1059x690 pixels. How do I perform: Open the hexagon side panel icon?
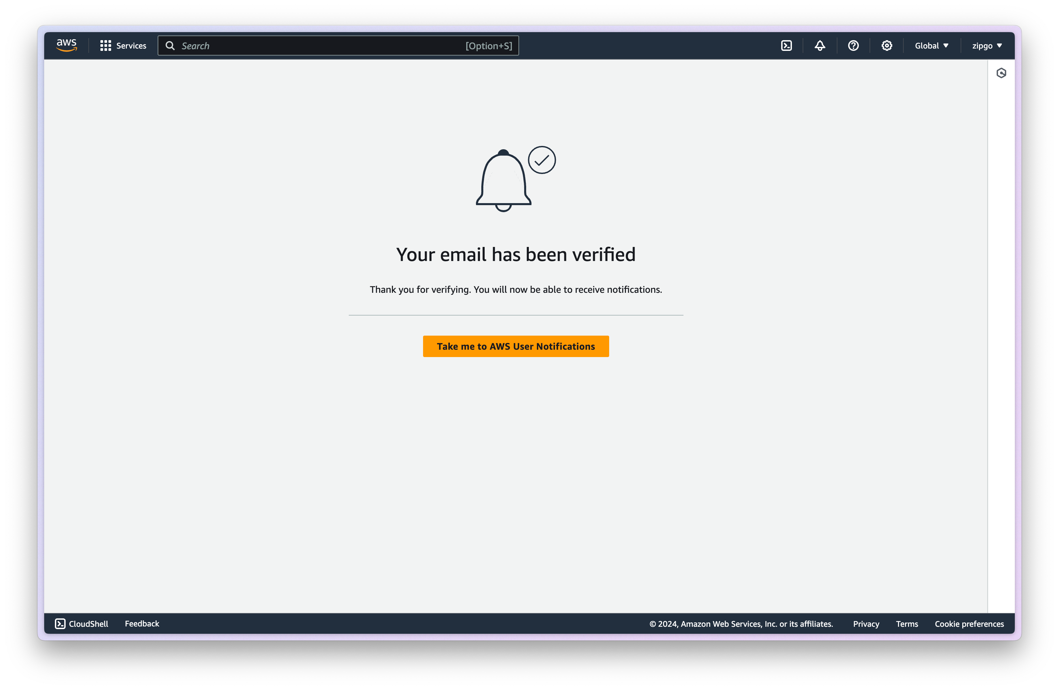1001,73
